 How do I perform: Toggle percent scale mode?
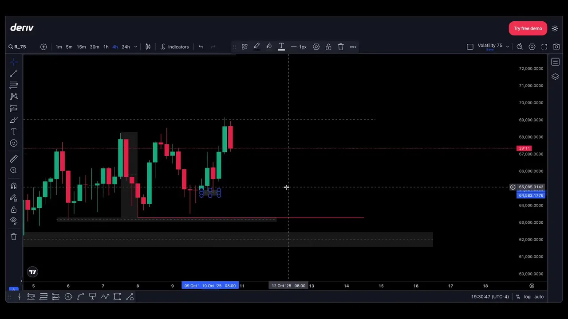[518, 297]
